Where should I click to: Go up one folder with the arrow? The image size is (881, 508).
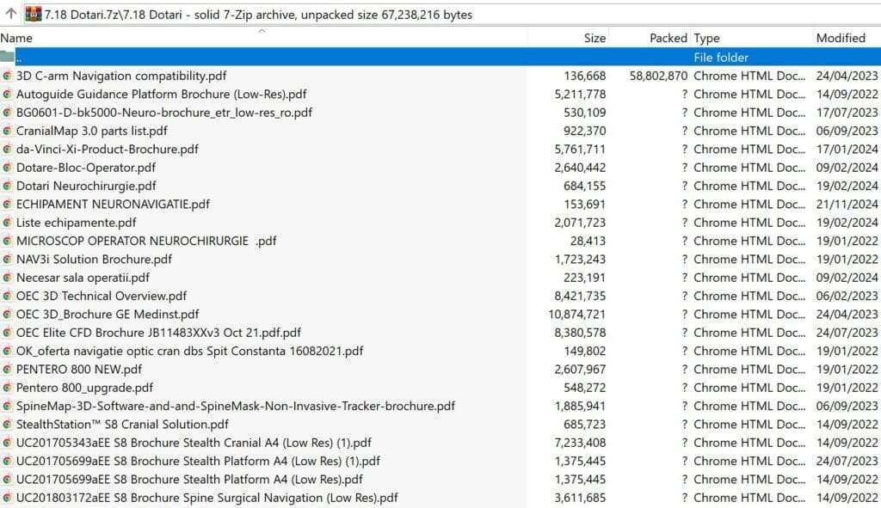[x=10, y=14]
